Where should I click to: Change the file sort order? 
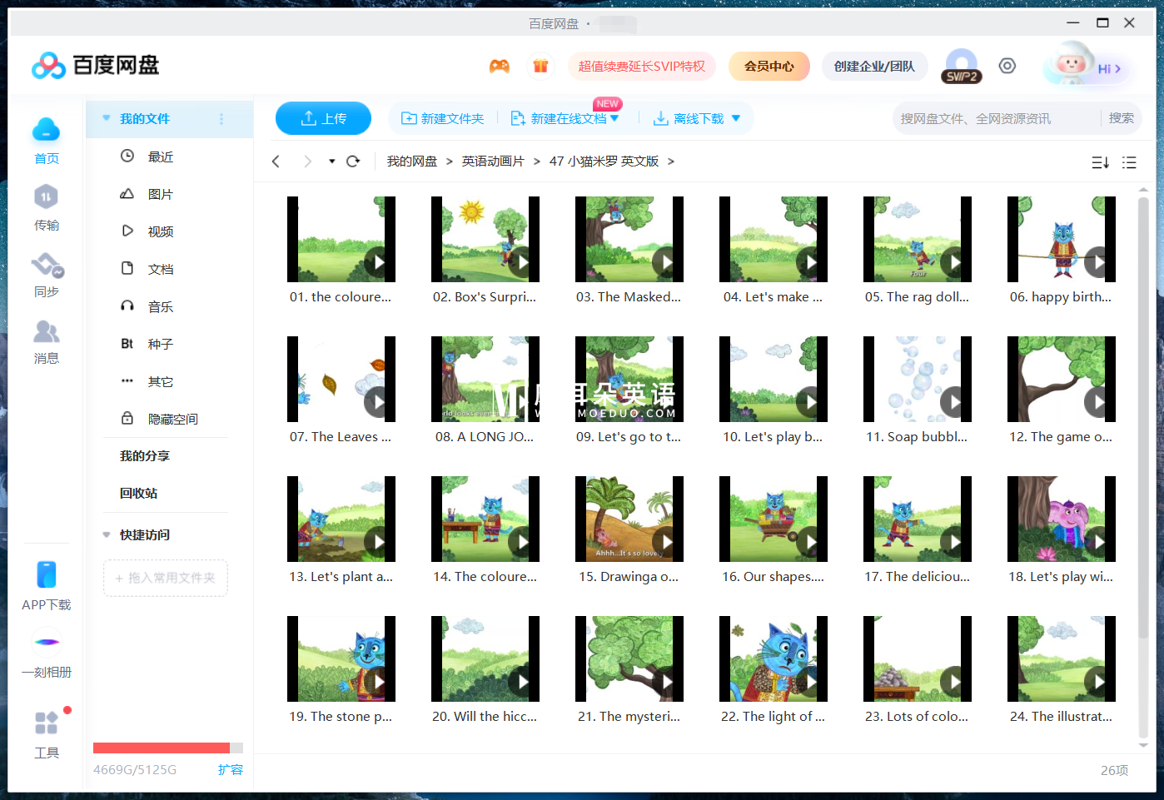coord(1100,162)
